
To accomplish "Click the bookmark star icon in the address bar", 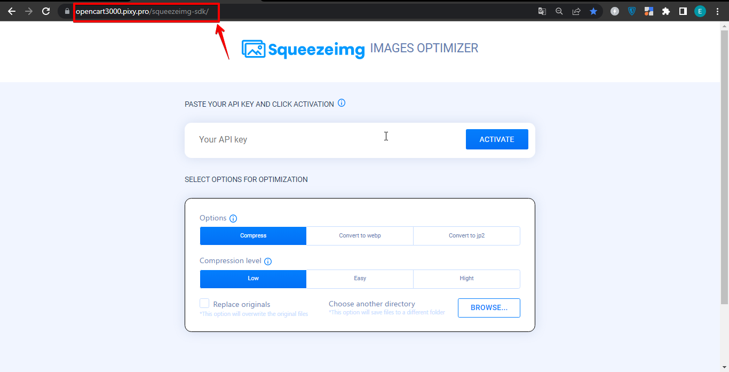I will (x=593, y=11).
